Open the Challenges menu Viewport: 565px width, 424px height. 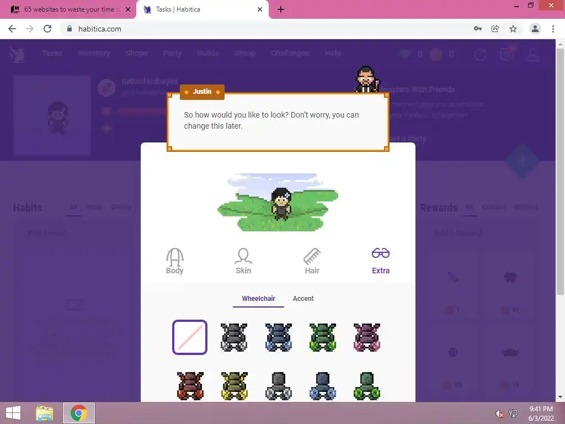(290, 54)
